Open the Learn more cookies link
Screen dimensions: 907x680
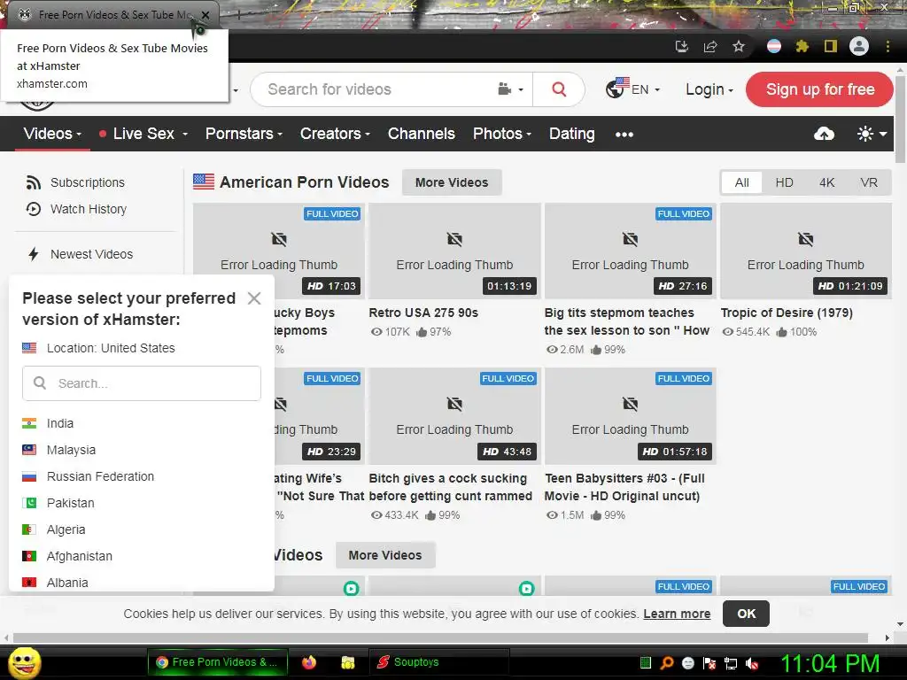tap(677, 614)
